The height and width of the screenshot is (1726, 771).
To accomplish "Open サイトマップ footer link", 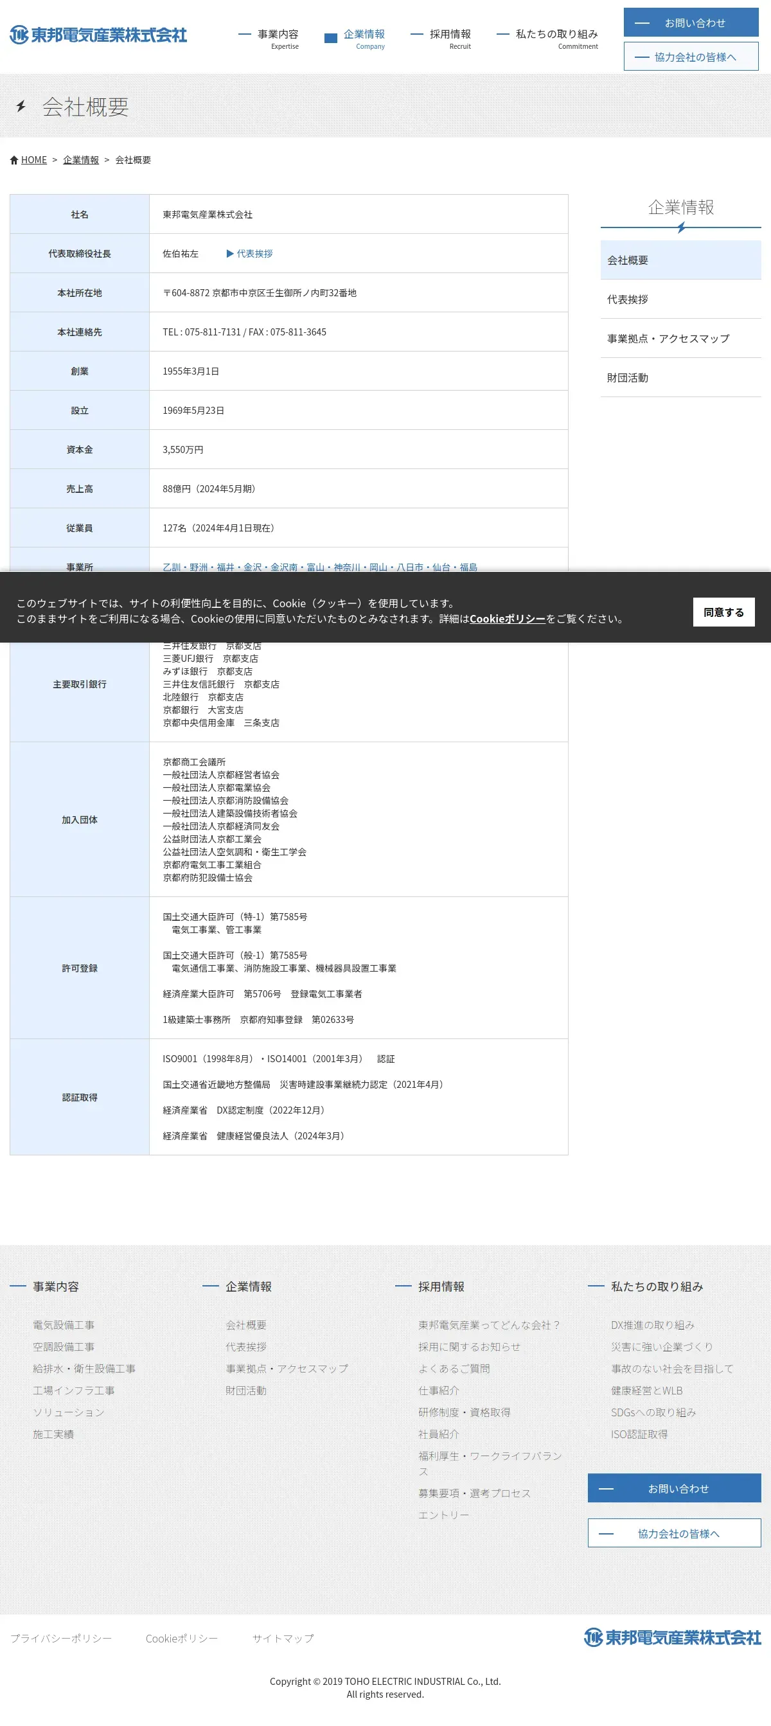I will point(283,1638).
